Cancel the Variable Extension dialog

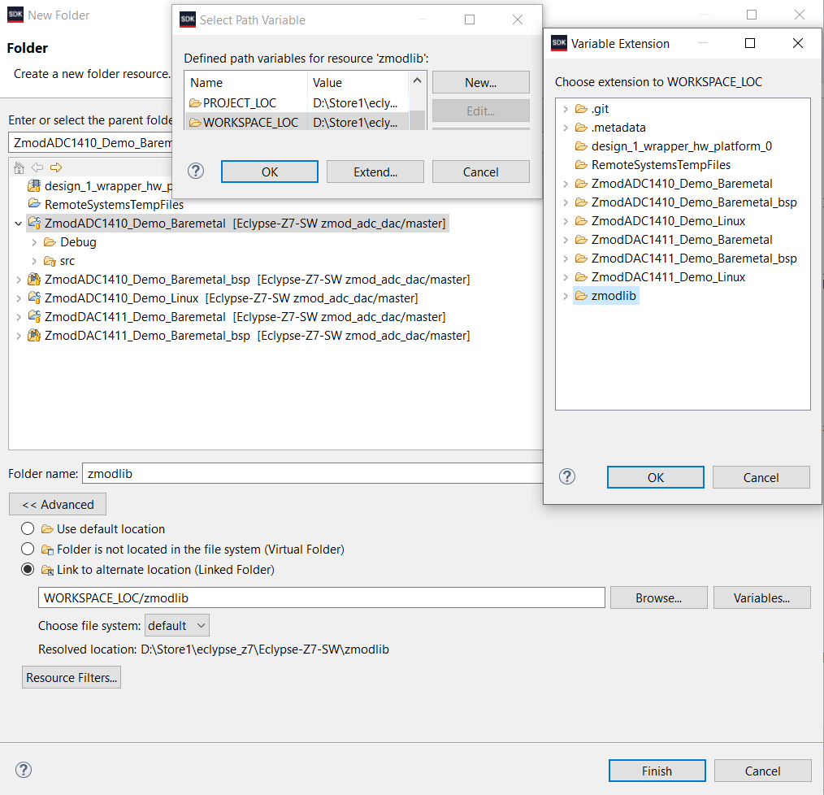[x=761, y=477]
